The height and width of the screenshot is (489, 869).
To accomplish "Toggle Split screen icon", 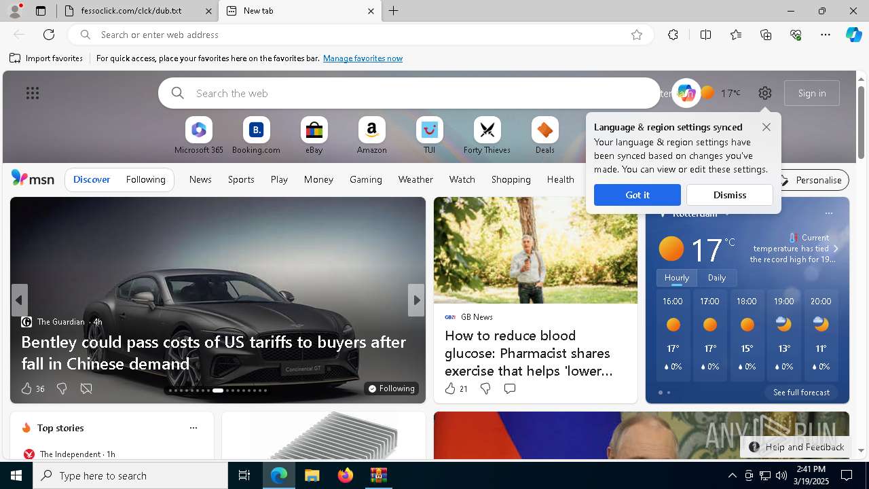I will [705, 35].
